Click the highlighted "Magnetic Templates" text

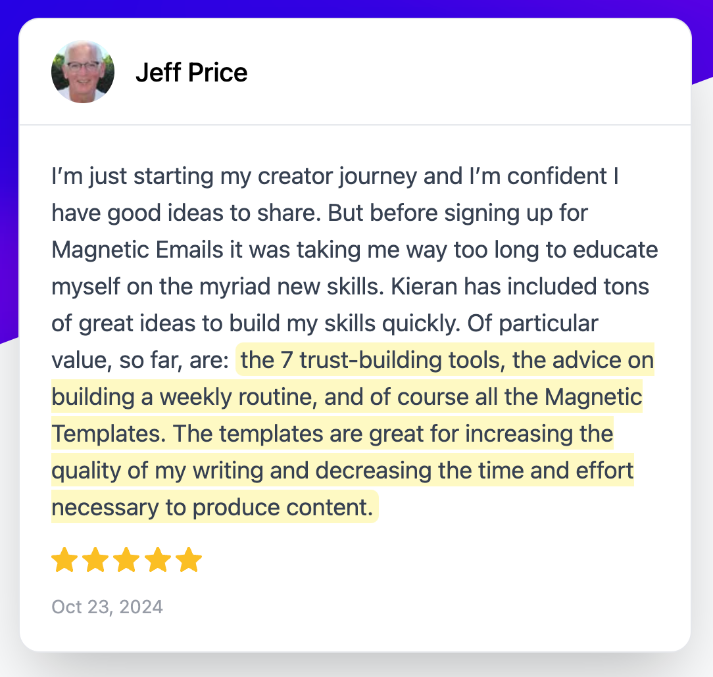(x=592, y=397)
